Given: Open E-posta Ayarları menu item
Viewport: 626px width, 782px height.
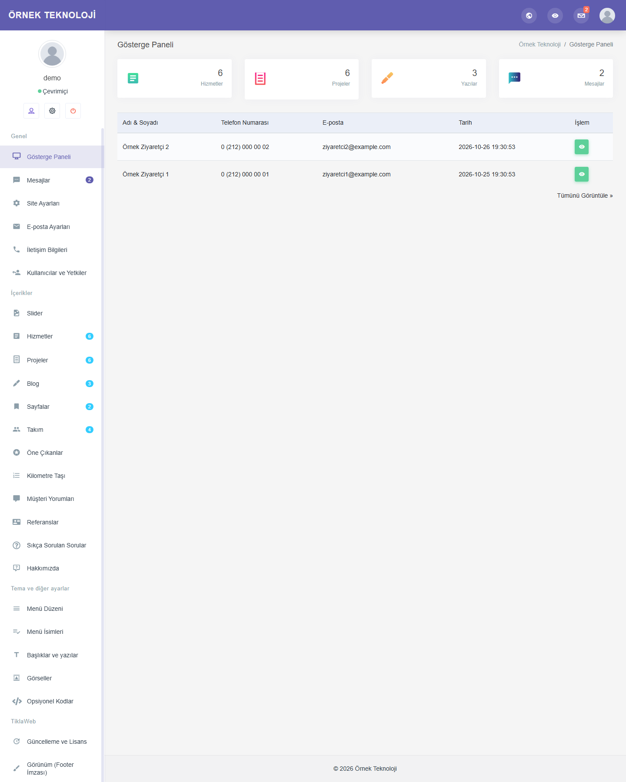Looking at the screenshot, I should pyautogui.click(x=52, y=227).
